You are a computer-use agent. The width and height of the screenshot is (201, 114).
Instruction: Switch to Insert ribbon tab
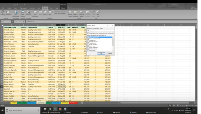coord(15,8)
